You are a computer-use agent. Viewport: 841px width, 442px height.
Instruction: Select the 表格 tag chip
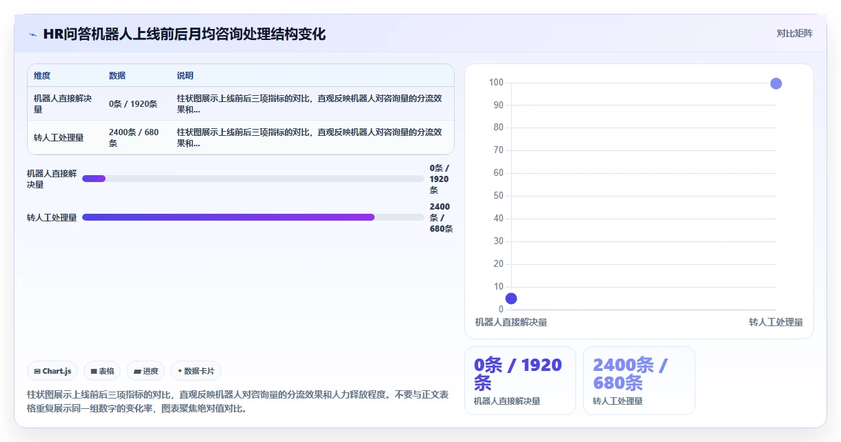coord(102,371)
